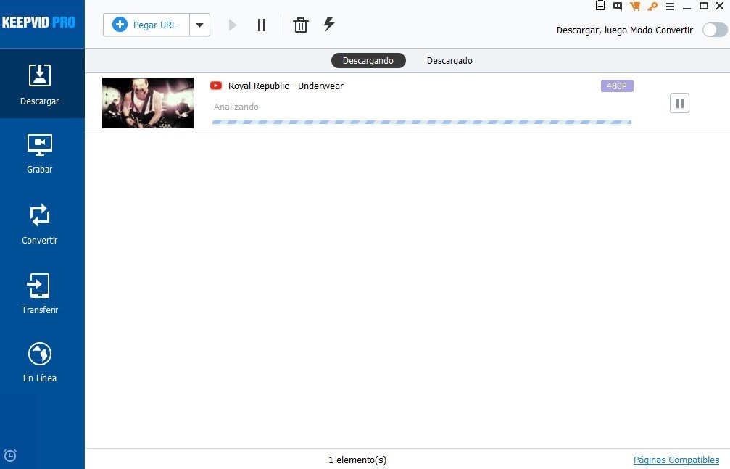
Task: Pause the Royal Republic download
Action: click(679, 103)
